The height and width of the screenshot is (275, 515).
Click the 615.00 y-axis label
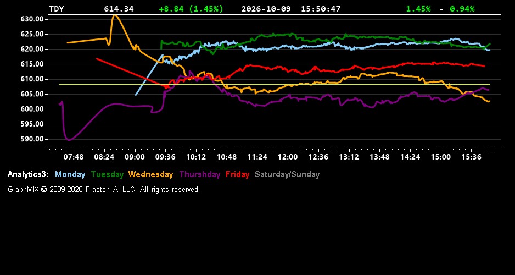point(32,64)
